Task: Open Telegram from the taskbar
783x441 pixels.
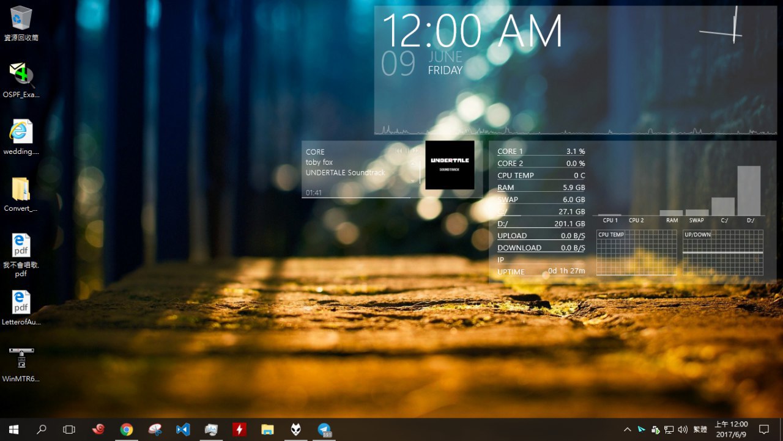Action: [x=324, y=429]
